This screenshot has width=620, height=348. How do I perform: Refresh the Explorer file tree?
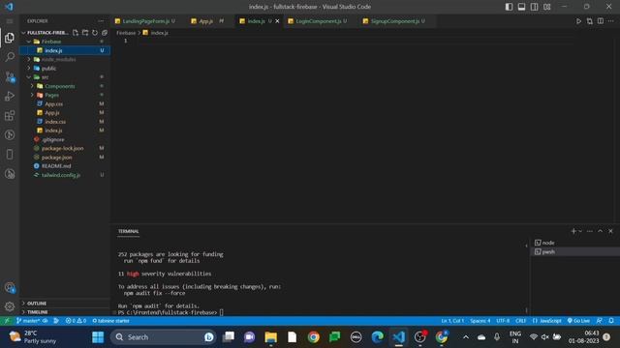tap(95, 33)
